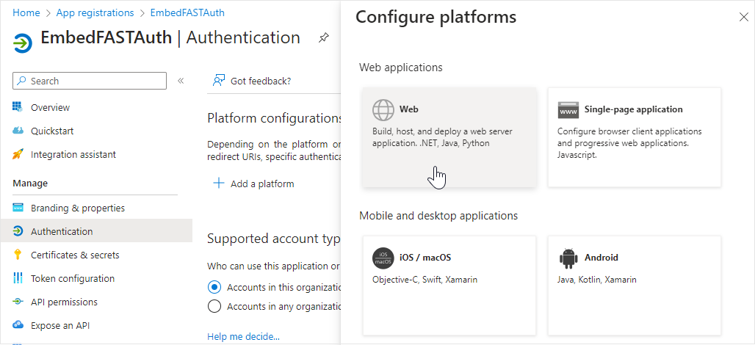
Task: Click the plus icon for Add a platform
Action: coord(218,184)
